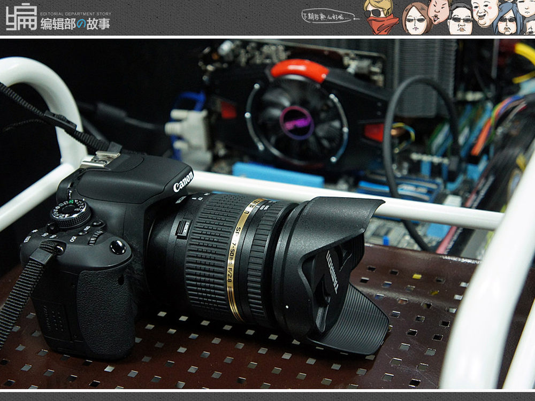Screen dimensions: 535x401
Task: Select the blue-haired woman cartoon avatar
Action: click(508, 19)
